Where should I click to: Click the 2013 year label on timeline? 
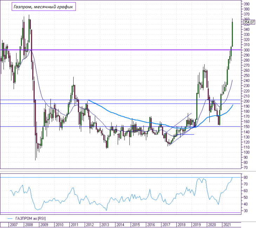click(x=105, y=225)
